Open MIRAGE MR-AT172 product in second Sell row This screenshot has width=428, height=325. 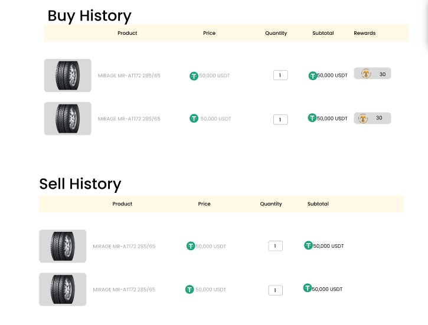[x=124, y=290]
